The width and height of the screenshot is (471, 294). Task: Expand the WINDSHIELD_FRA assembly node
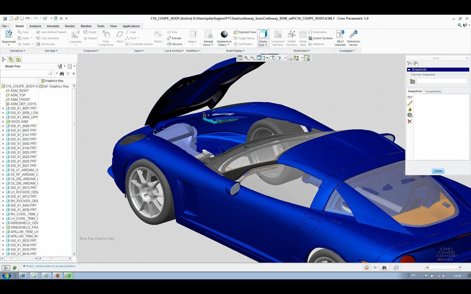(x=3, y=227)
